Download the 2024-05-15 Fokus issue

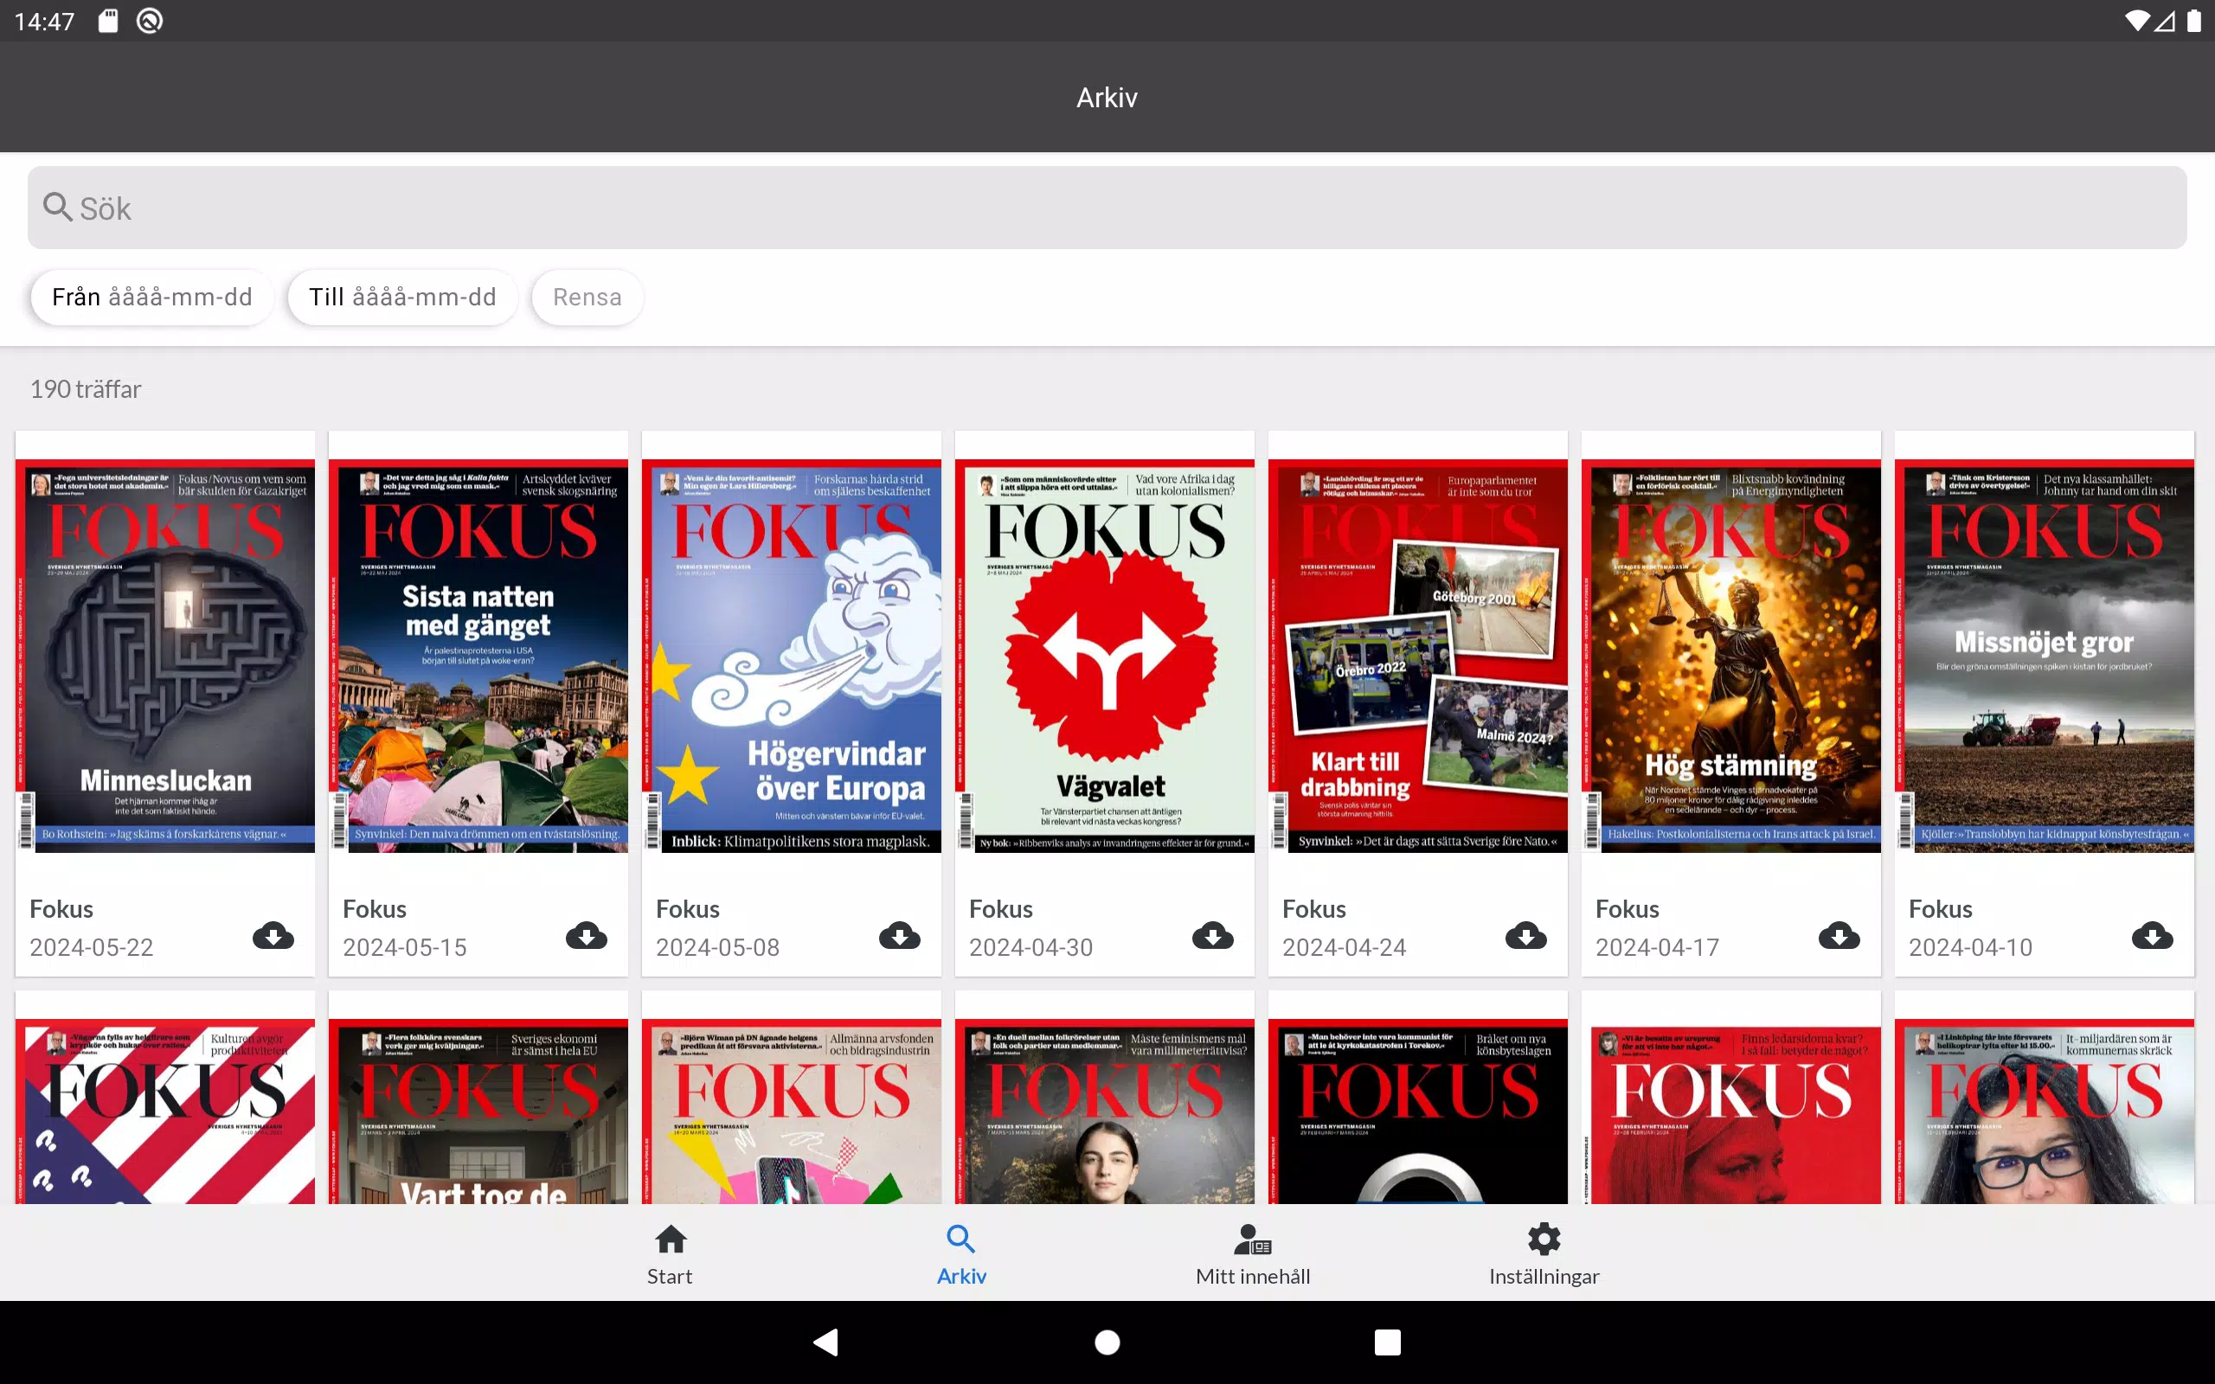tap(586, 935)
